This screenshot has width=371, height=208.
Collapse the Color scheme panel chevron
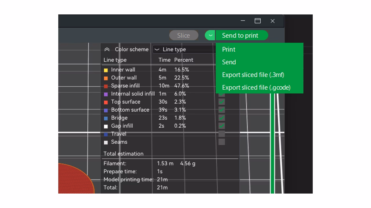tap(107, 49)
